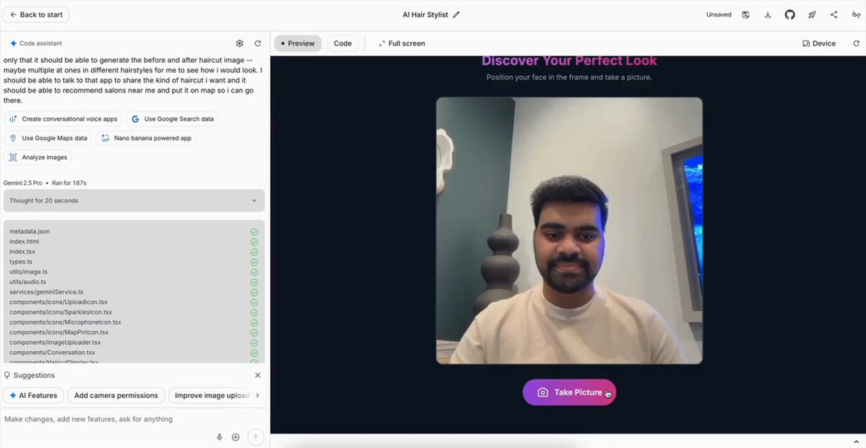This screenshot has height=448, width=866.
Task: Show more suggestions with the right arrow
Action: 257,395
